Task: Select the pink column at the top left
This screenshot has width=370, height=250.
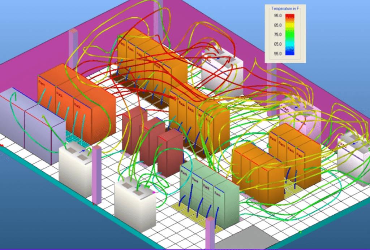Action: pyautogui.click(x=73, y=47)
